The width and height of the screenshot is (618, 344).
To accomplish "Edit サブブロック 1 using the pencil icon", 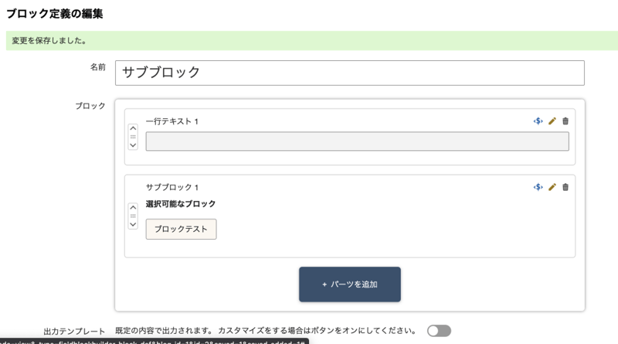I will point(552,187).
